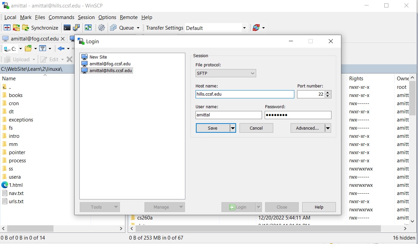Click the local filter icon

point(43,49)
